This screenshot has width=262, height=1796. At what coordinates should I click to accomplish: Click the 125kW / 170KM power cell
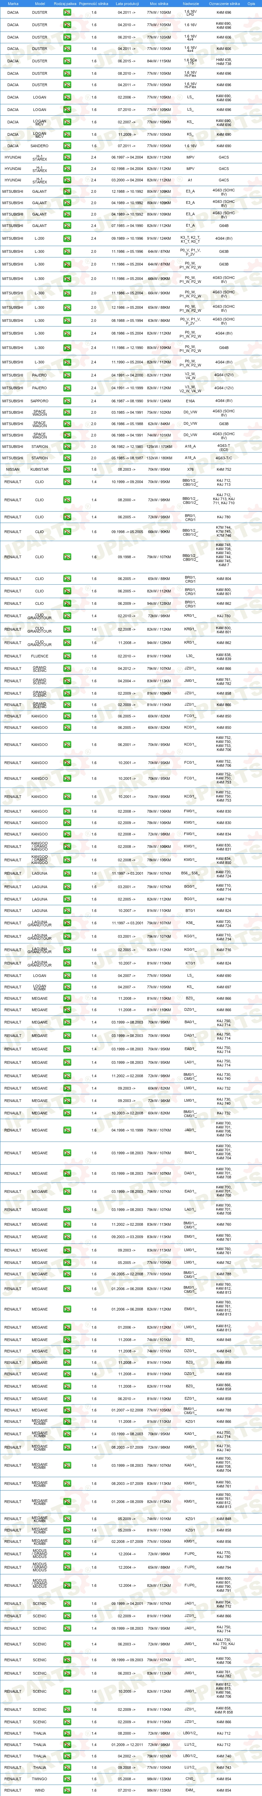tap(159, 446)
